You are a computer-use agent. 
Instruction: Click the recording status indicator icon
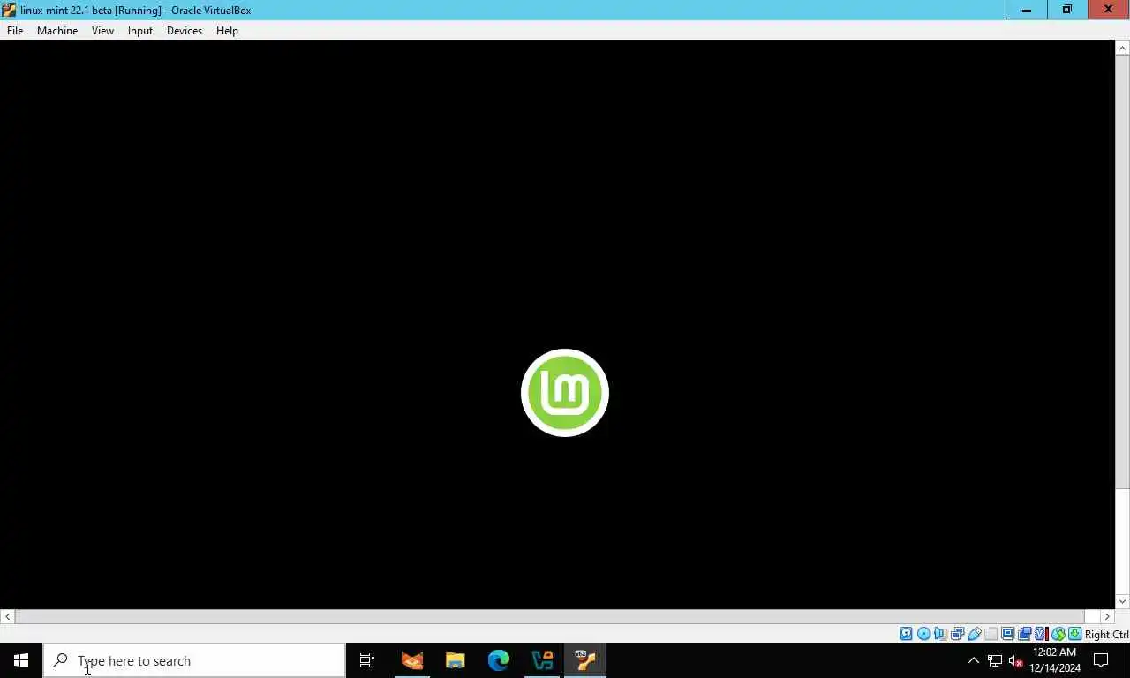point(1024,634)
